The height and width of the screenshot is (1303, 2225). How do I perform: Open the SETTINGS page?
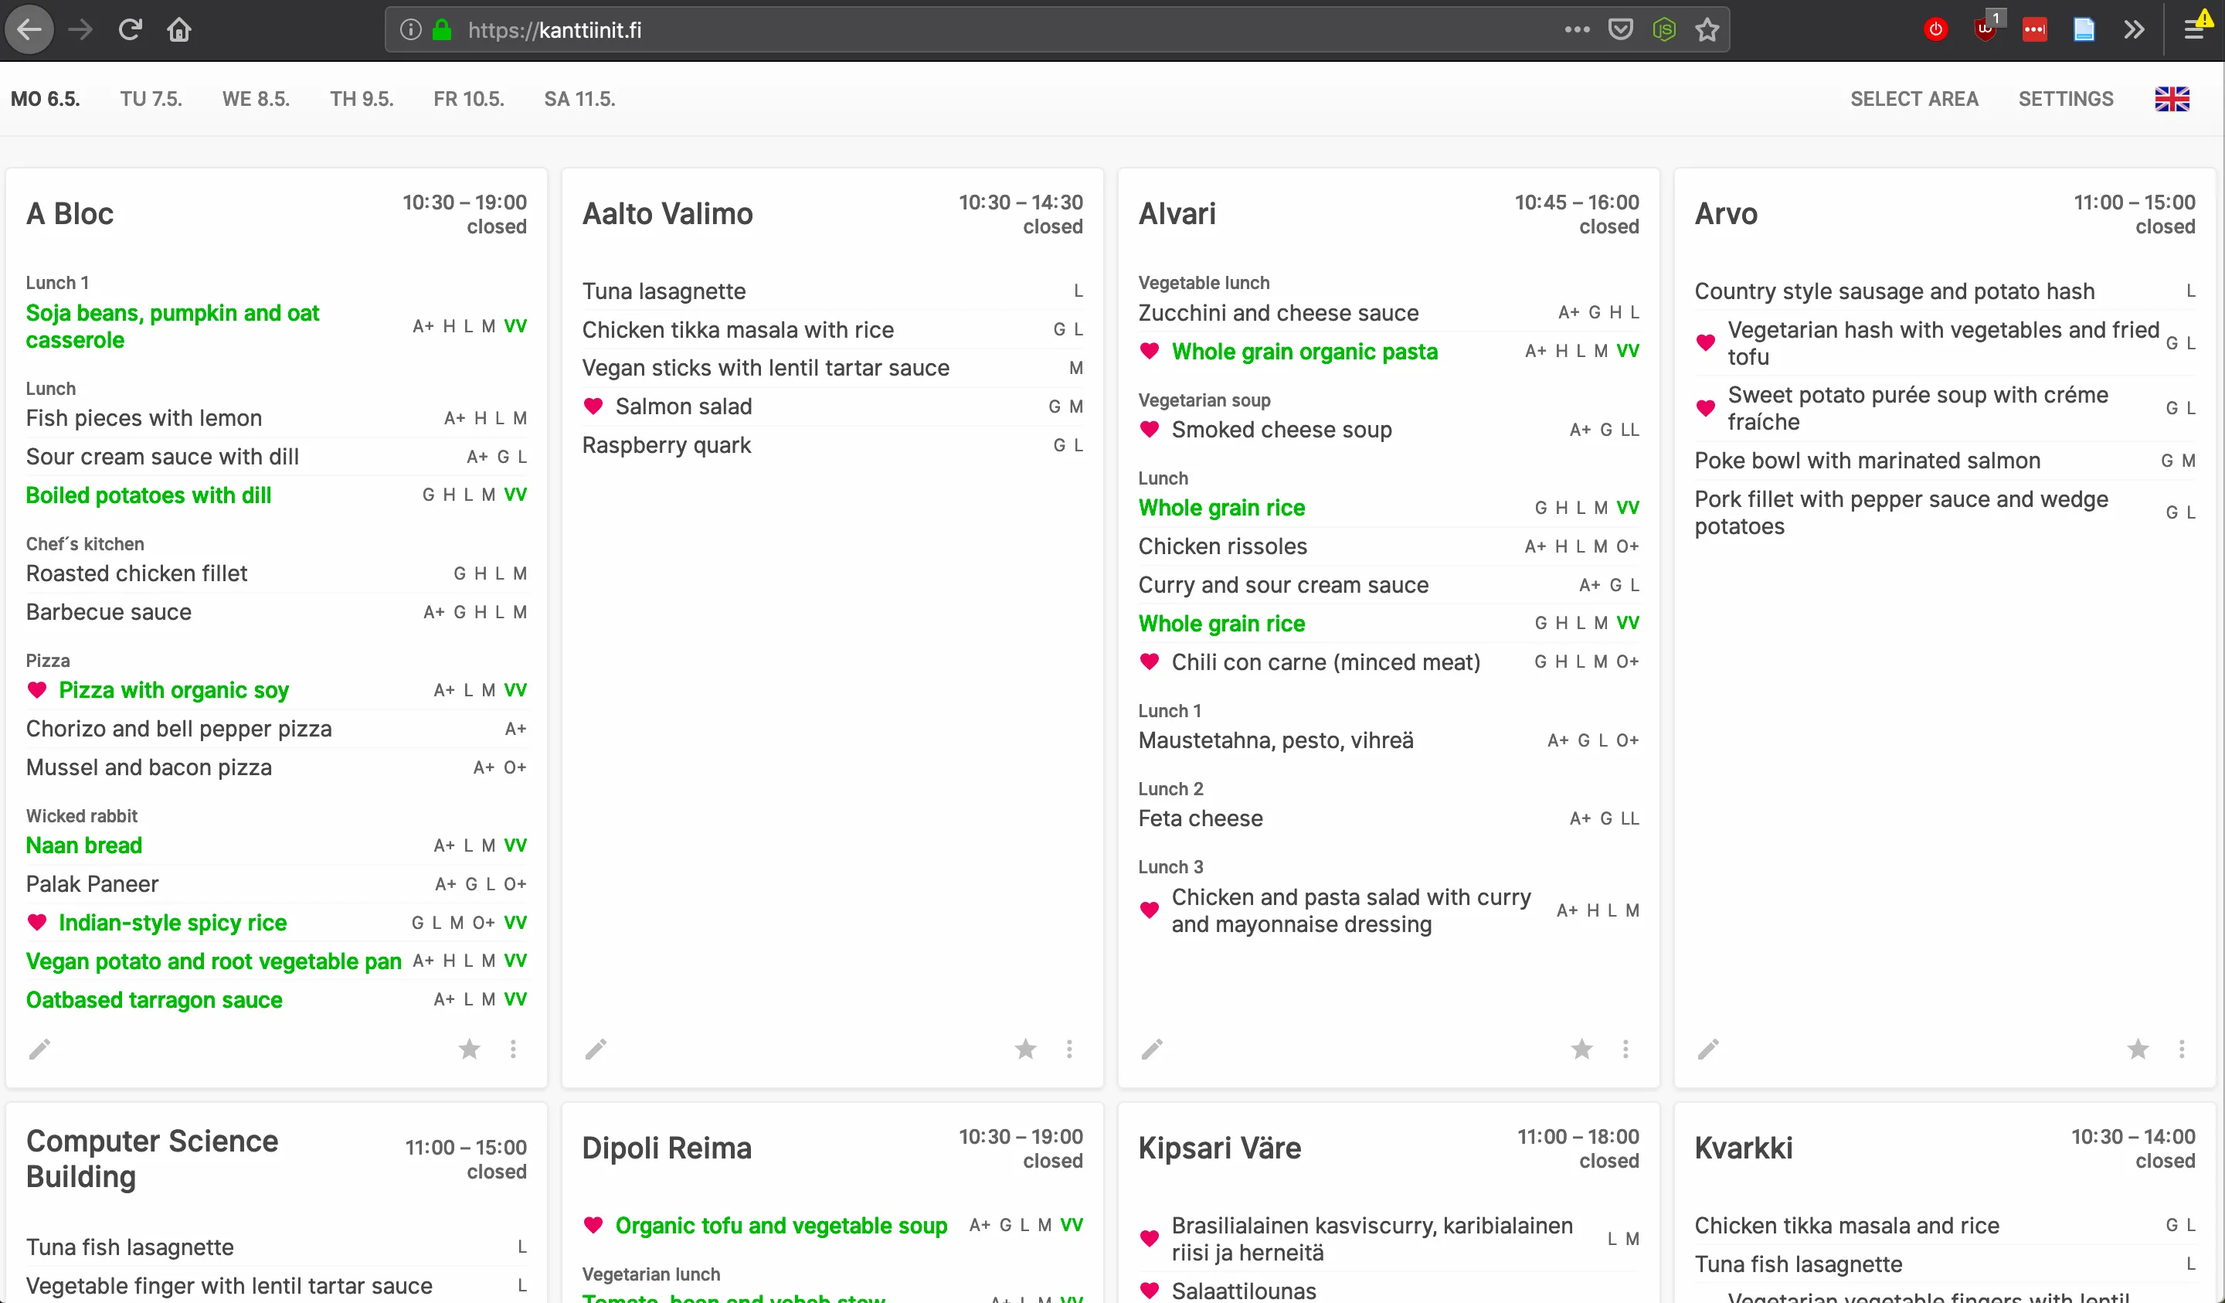[x=2066, y=99]
